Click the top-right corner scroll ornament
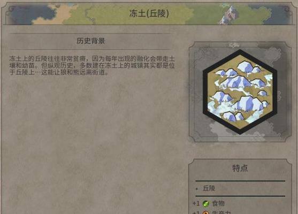This screenshot has width=298, height=214. point(287,9)
